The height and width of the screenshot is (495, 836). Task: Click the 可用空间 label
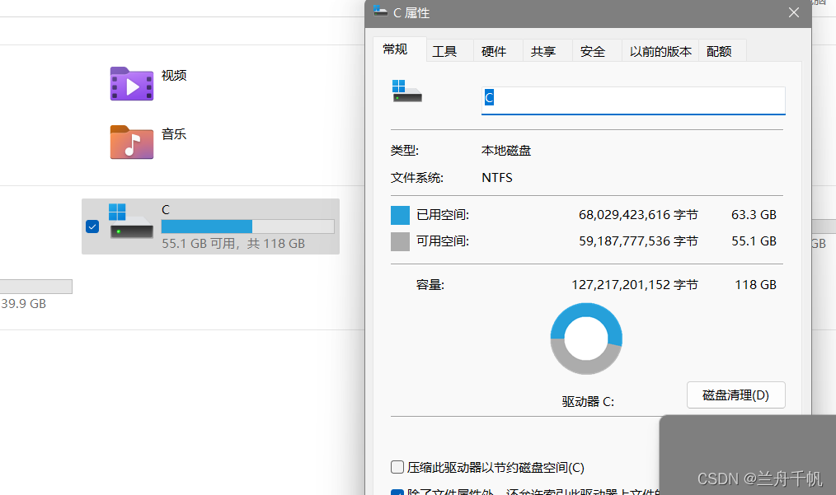[x=443, y=240]
